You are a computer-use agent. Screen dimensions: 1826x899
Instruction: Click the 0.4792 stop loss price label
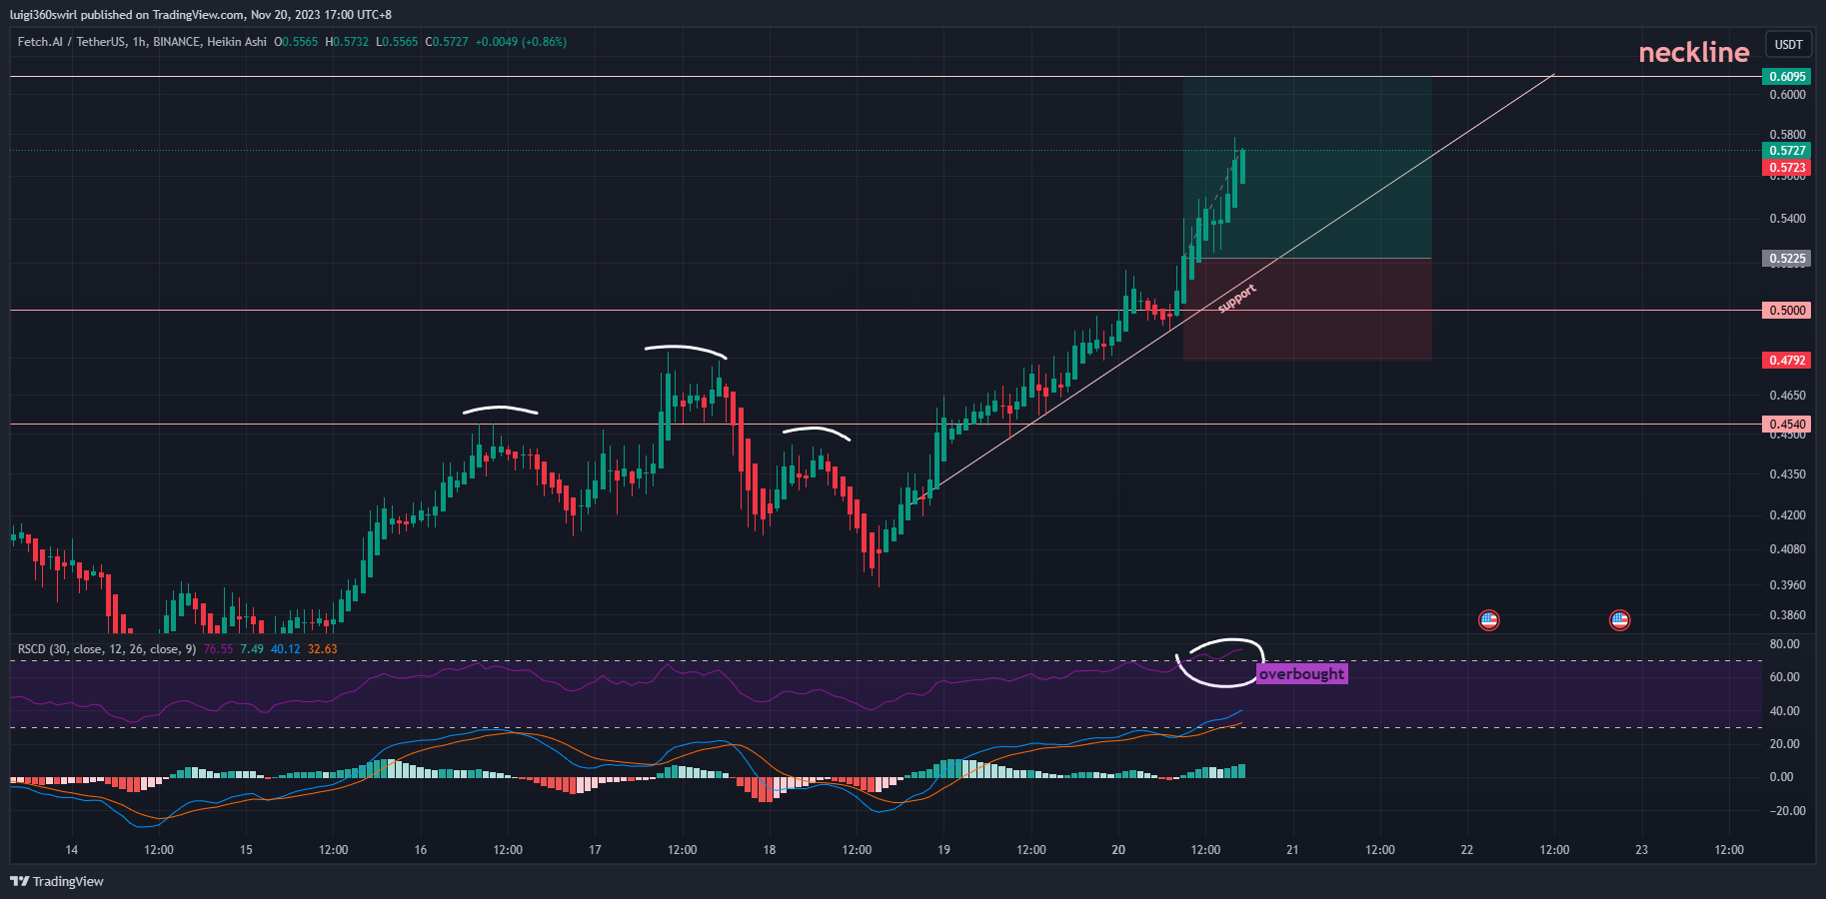pyautogui.click(x=1787, y=360)
